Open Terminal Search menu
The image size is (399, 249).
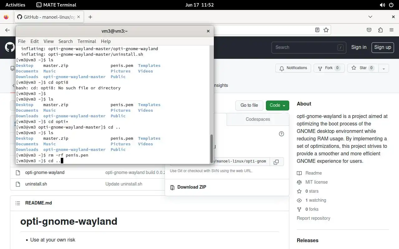(x=65, y=41)
